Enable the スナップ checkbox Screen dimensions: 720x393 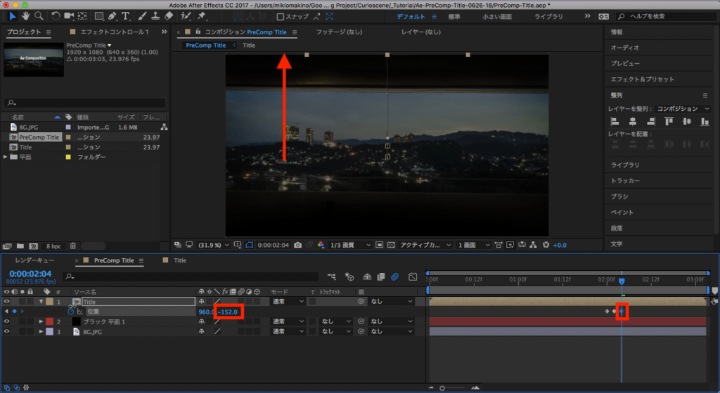(x=281, y=16)
